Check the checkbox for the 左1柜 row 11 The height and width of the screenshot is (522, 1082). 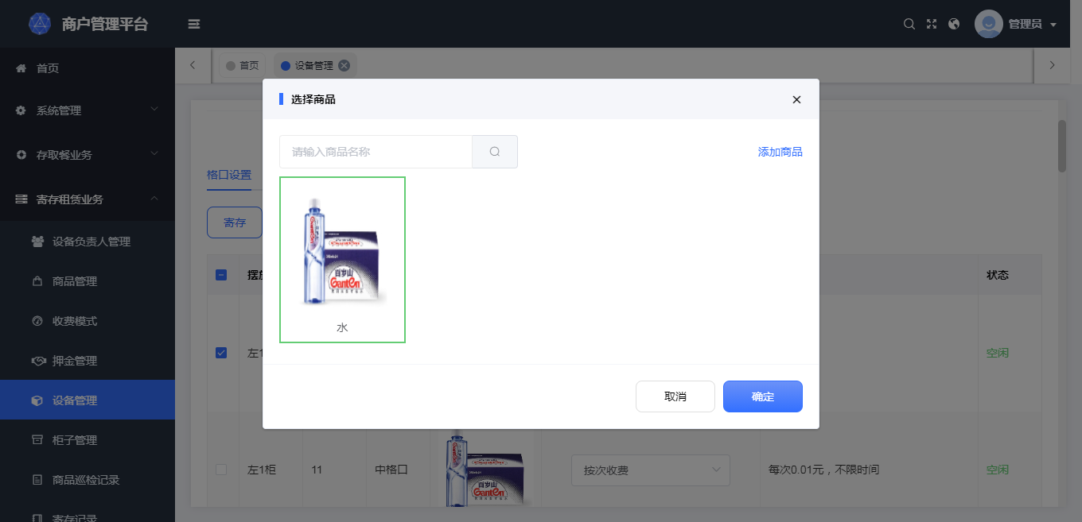pos(221,470)
